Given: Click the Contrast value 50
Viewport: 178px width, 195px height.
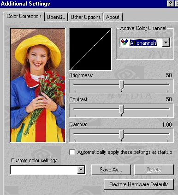Looking at the screenshot, I should pyautogui.click(x=169, y=99).
